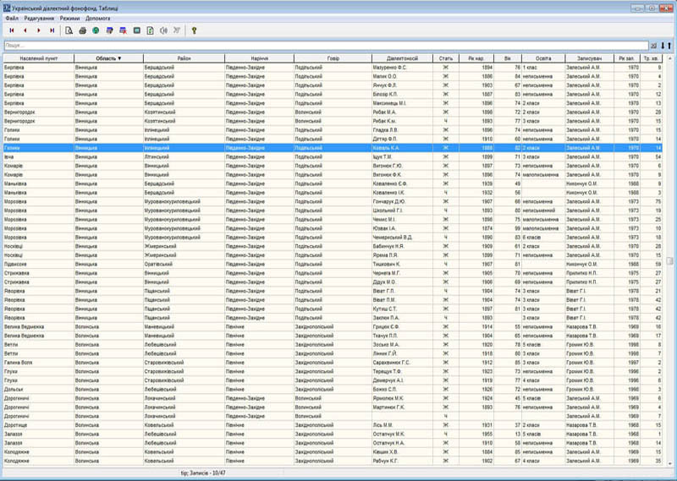Remove filter icon with red cross
This screenshot has height=481, width=677.
pos(123,30)
